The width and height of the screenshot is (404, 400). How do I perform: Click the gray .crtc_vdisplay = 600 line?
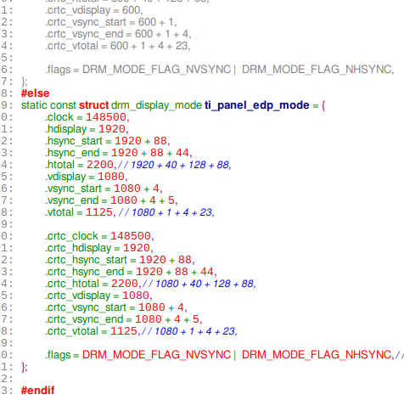(x=94, y=10)
